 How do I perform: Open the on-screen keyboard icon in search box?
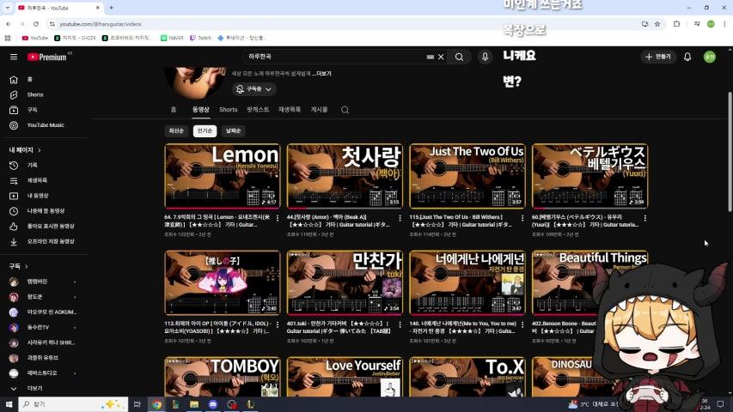tap(430, 57)
